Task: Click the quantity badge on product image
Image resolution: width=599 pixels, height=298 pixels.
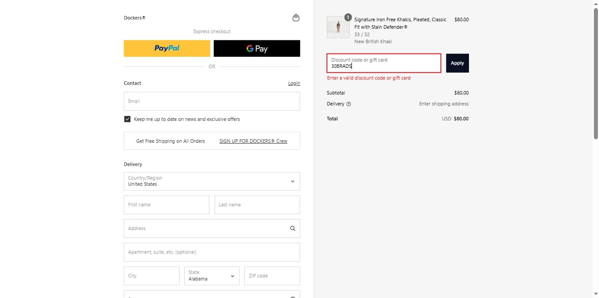Action: [348, 17]
